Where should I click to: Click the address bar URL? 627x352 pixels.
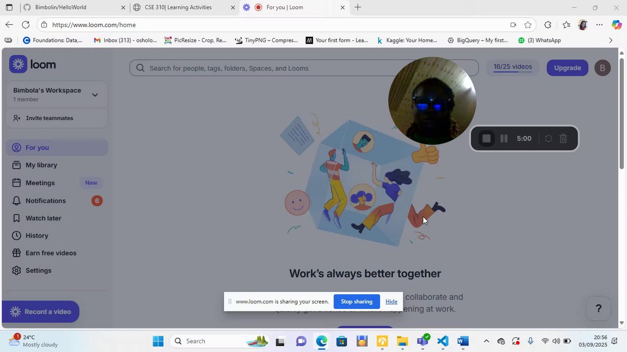(x=94, y=25)
